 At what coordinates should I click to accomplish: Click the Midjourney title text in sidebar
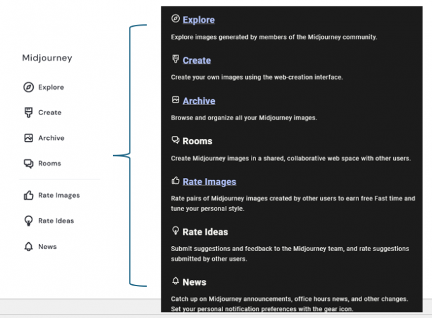47,58
